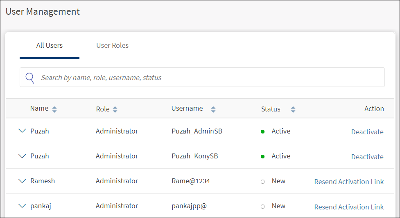
Task: Expand the Puzah_KonySB user row
Action: tap(22, 156)
